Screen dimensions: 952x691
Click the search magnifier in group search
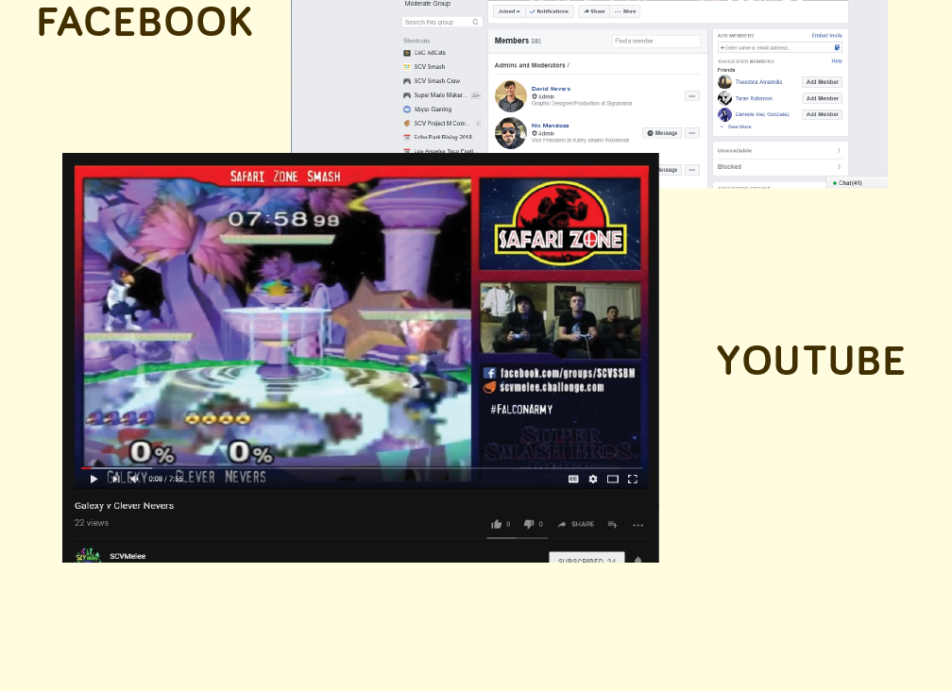[476, 22]
